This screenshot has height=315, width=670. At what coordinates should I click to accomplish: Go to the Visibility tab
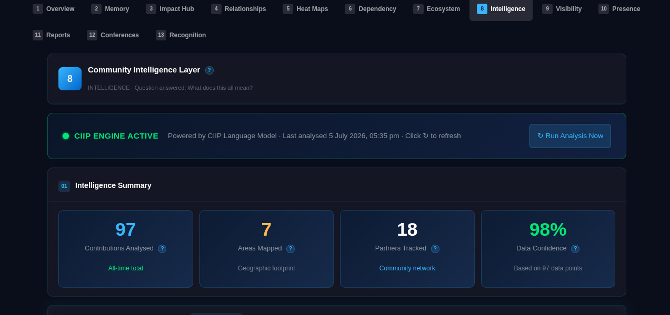(562, 9)
